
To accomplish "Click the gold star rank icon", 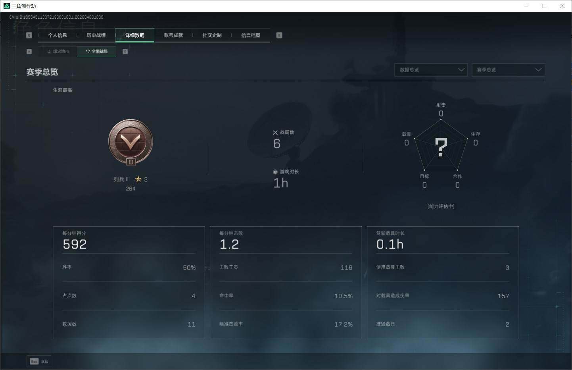I will coord(138,179).
